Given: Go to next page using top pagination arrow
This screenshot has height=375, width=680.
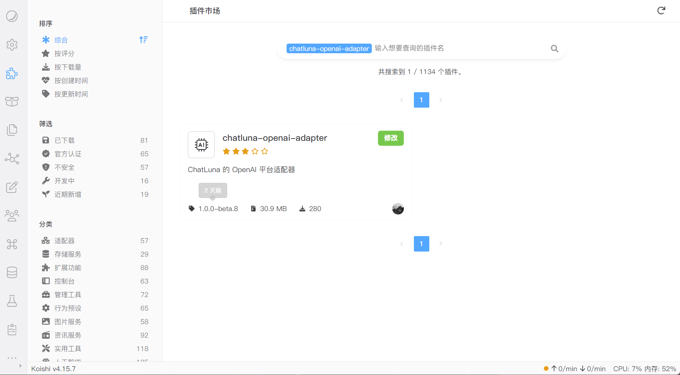Looking at the screenshot, I should point(440,100).
